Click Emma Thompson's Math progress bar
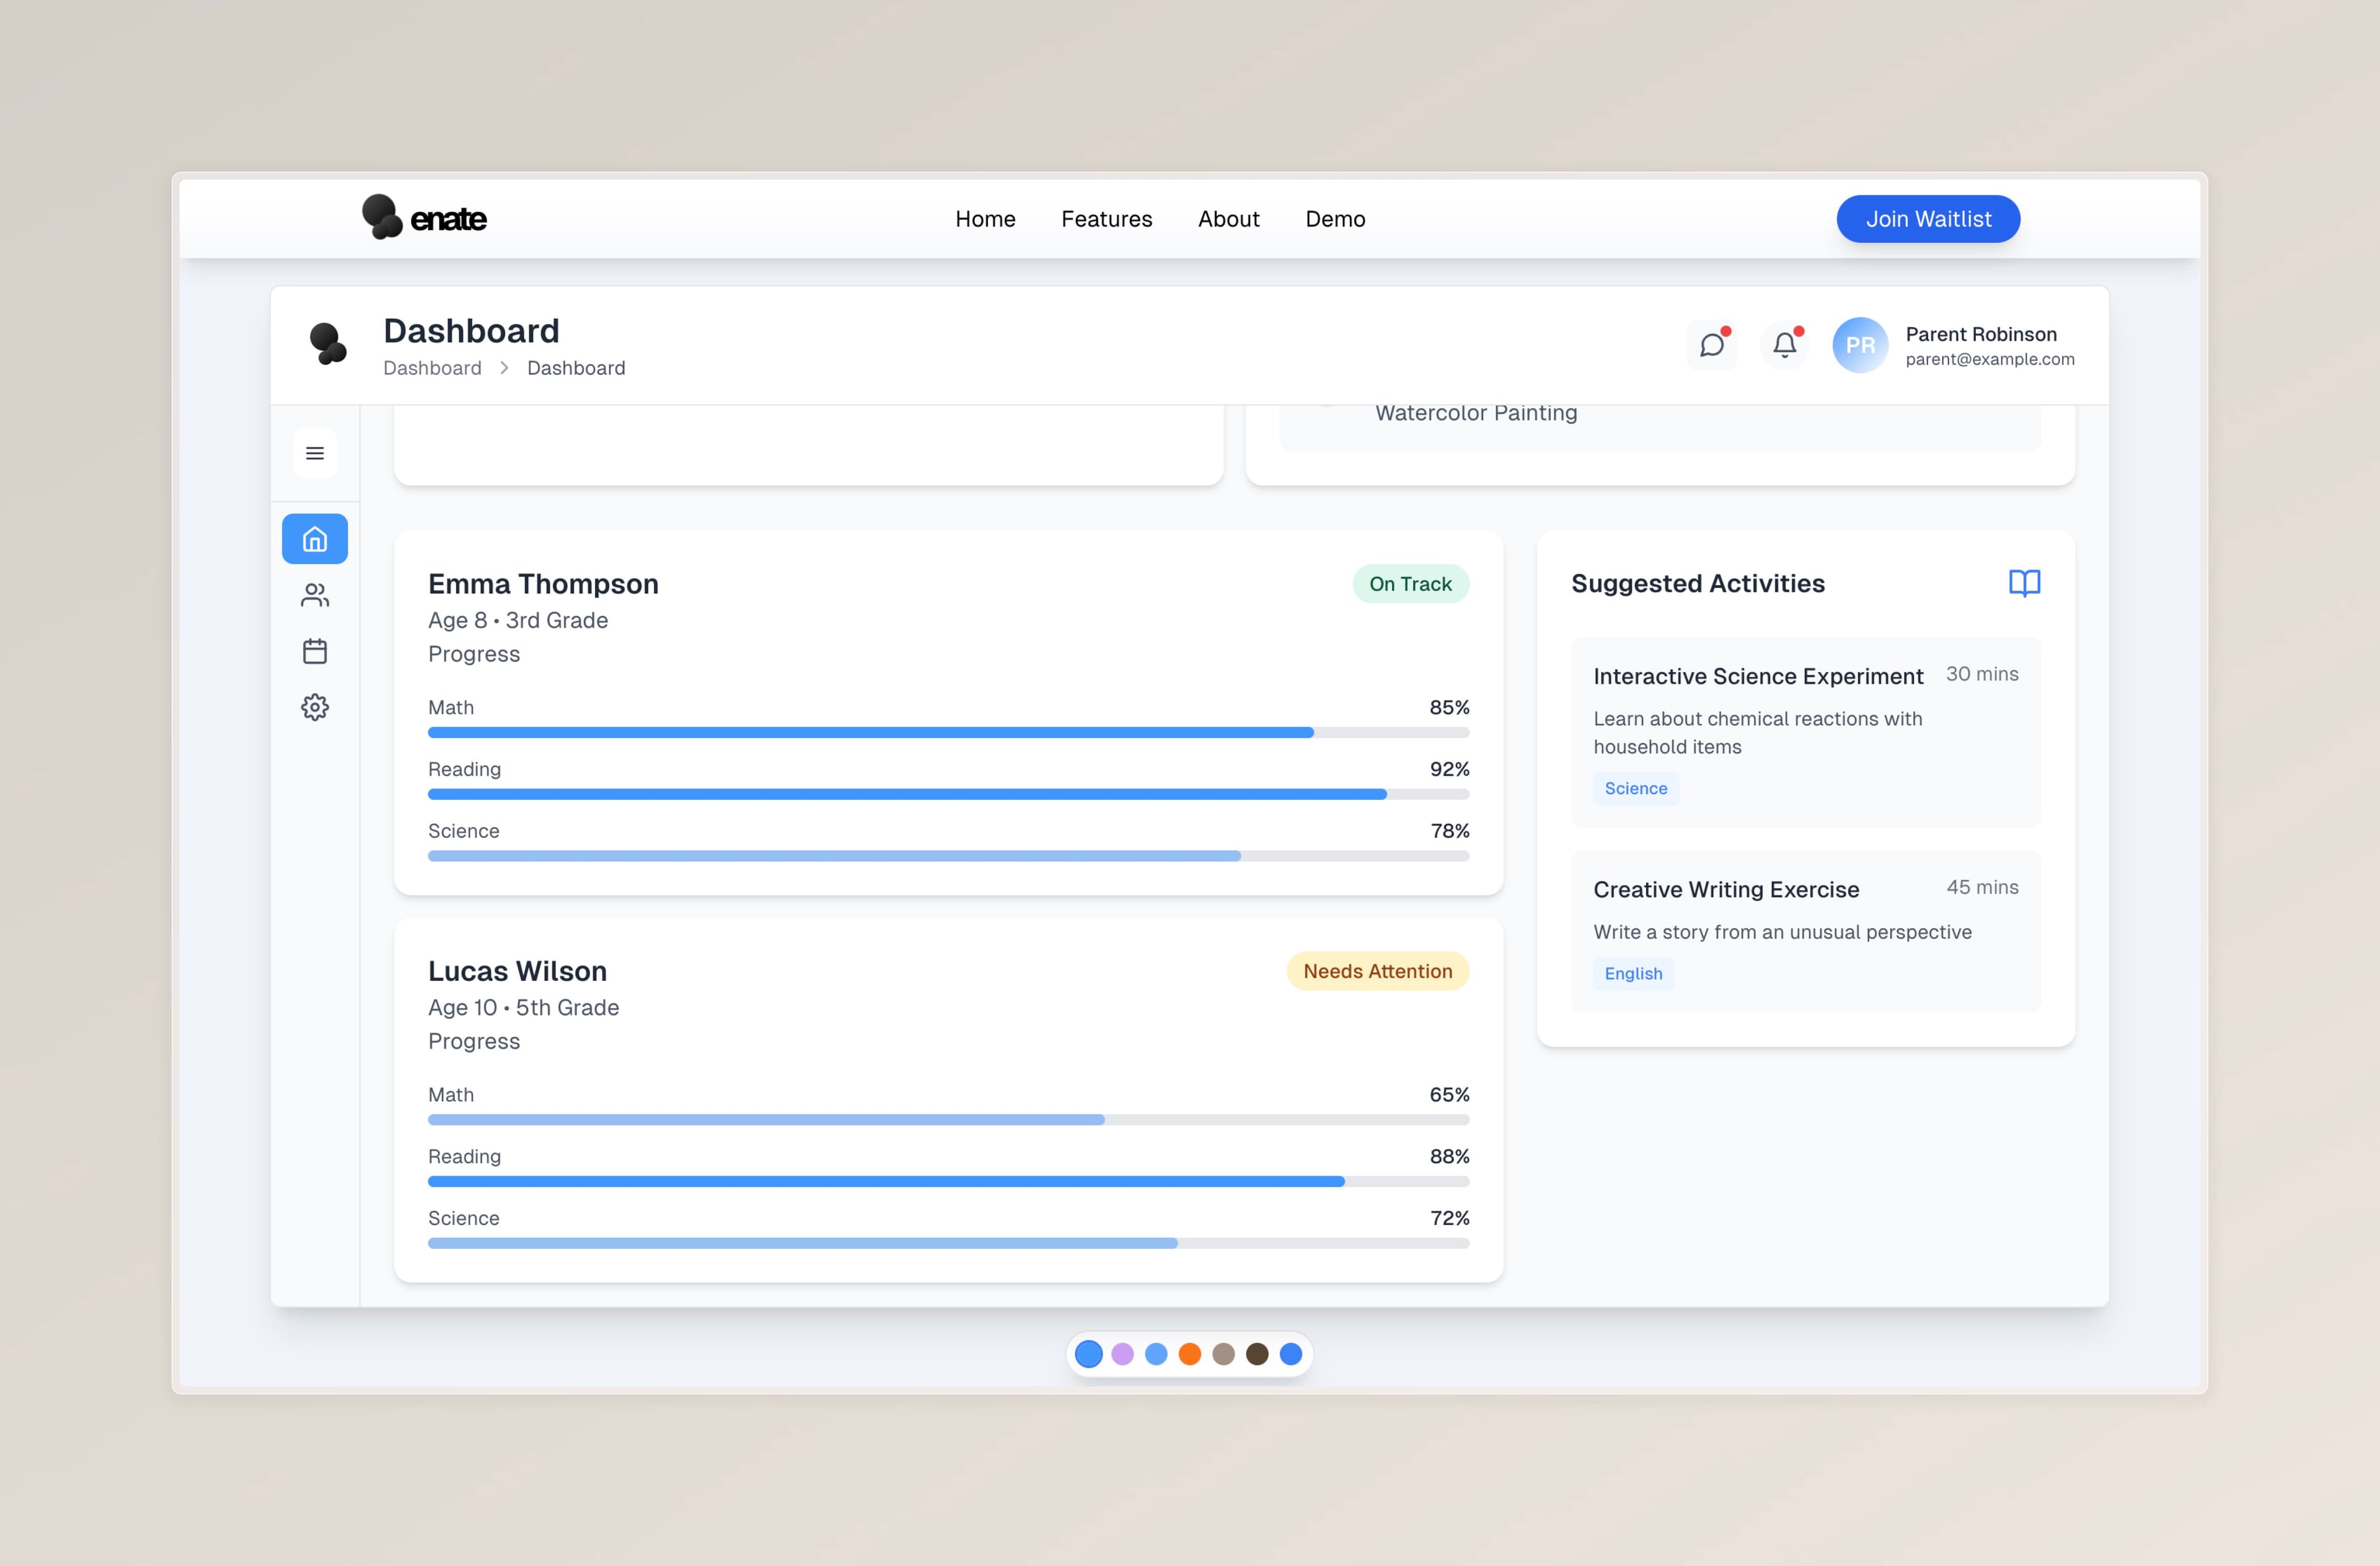 click(x=948, y=733)
